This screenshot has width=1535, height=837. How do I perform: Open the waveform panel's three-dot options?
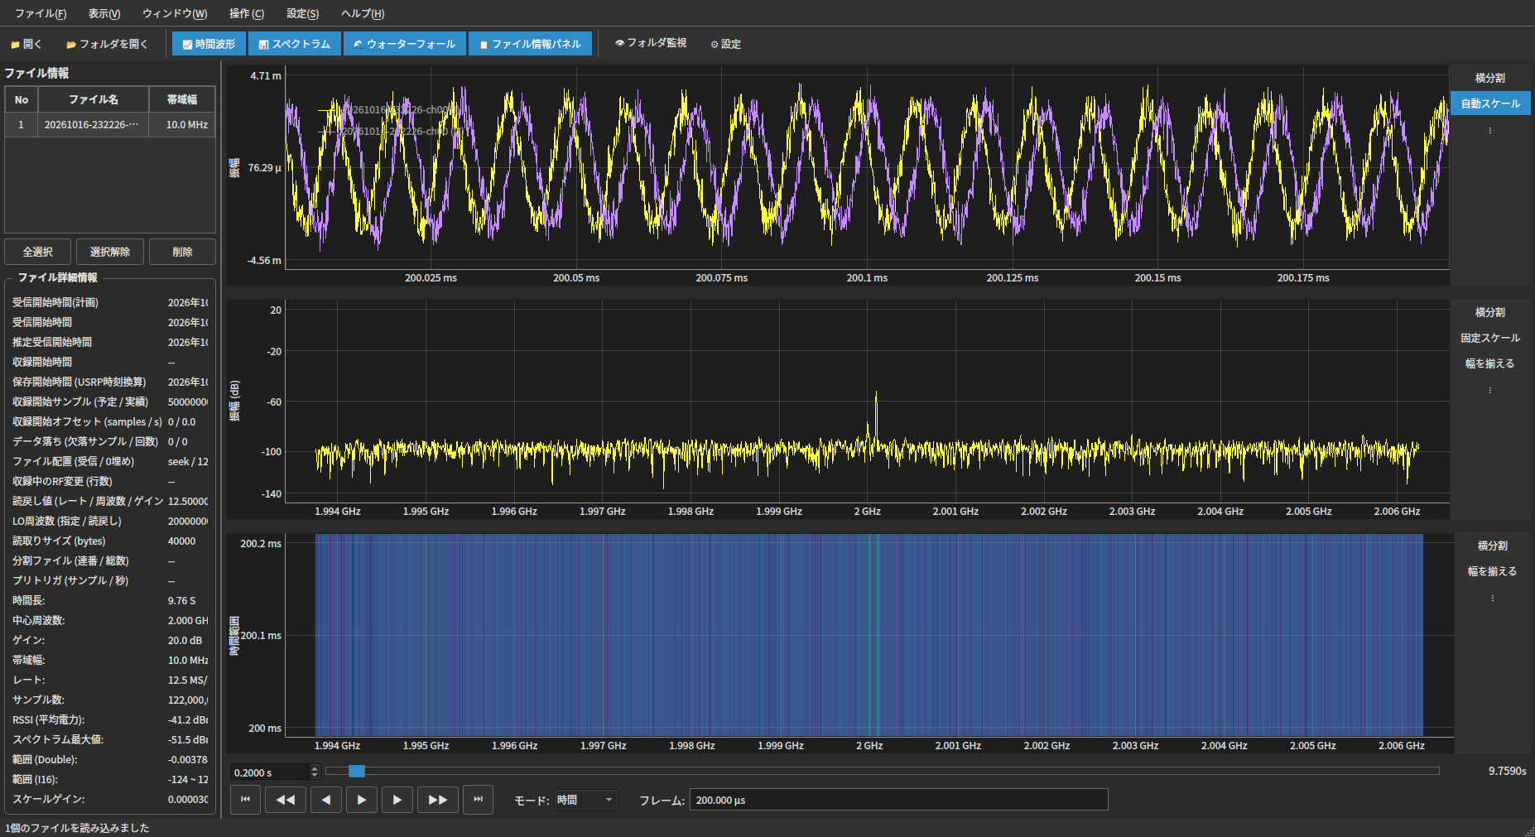[x=1490, y=130]
